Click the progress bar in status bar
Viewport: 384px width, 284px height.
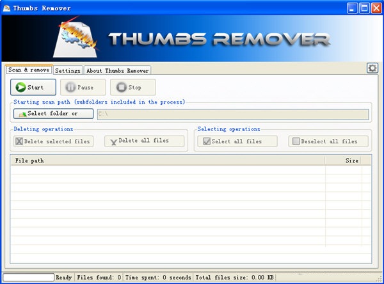[x=28, y=278]
